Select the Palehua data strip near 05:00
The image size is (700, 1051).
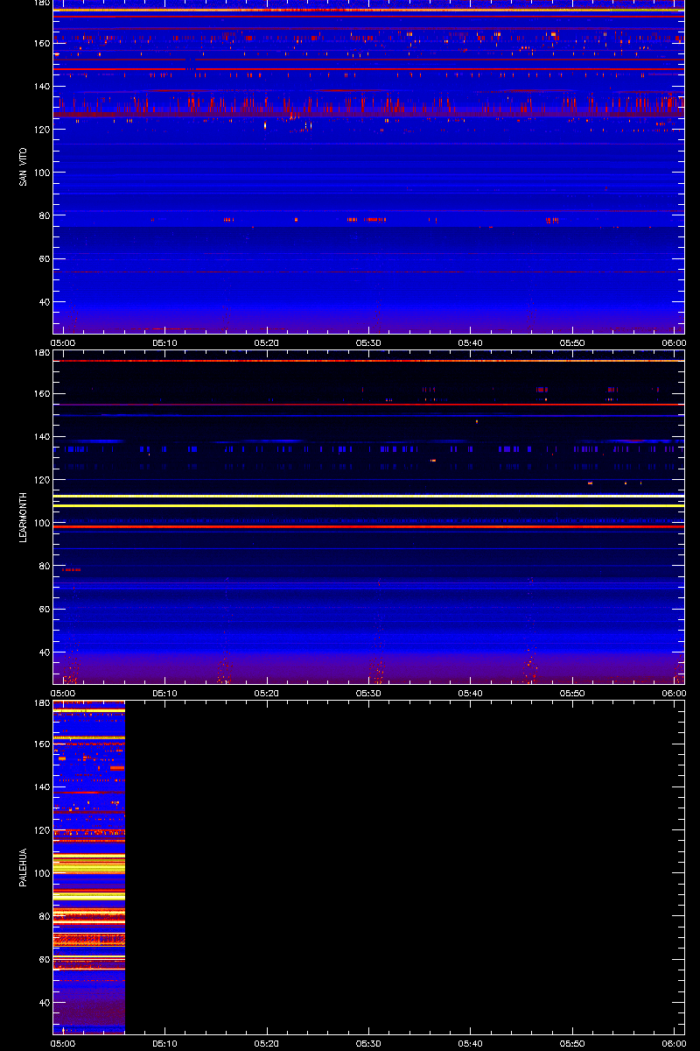tap(89, 867)
